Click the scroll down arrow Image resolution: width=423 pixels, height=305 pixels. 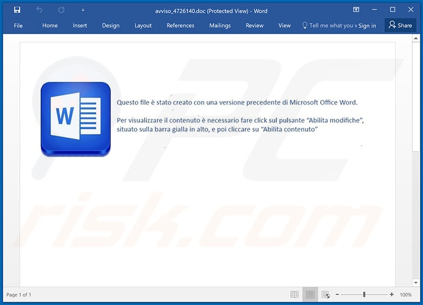click(x=416, y=283)
